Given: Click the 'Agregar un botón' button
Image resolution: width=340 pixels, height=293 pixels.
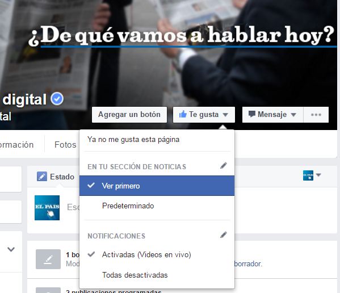Looking at the screenshot, I should coord(129,115).
